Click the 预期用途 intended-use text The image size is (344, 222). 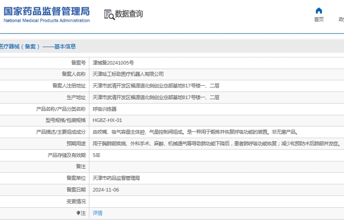217,144
